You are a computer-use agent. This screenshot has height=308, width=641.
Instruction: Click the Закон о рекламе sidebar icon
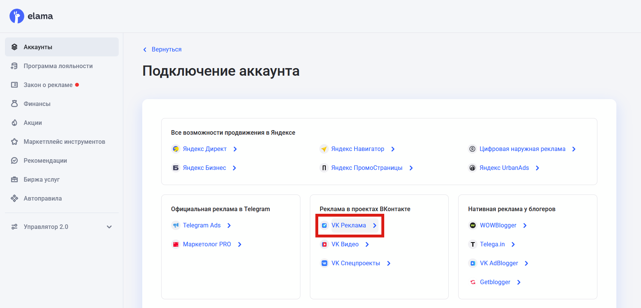click(14, 85)
